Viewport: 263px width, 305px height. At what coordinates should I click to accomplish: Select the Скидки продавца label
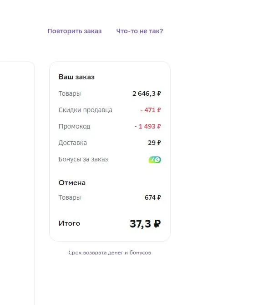86,110
